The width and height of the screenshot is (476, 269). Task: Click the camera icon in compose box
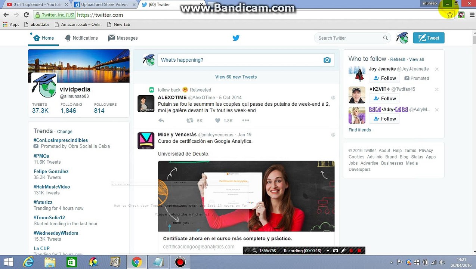pyautogui.click(x=327, y=60)
